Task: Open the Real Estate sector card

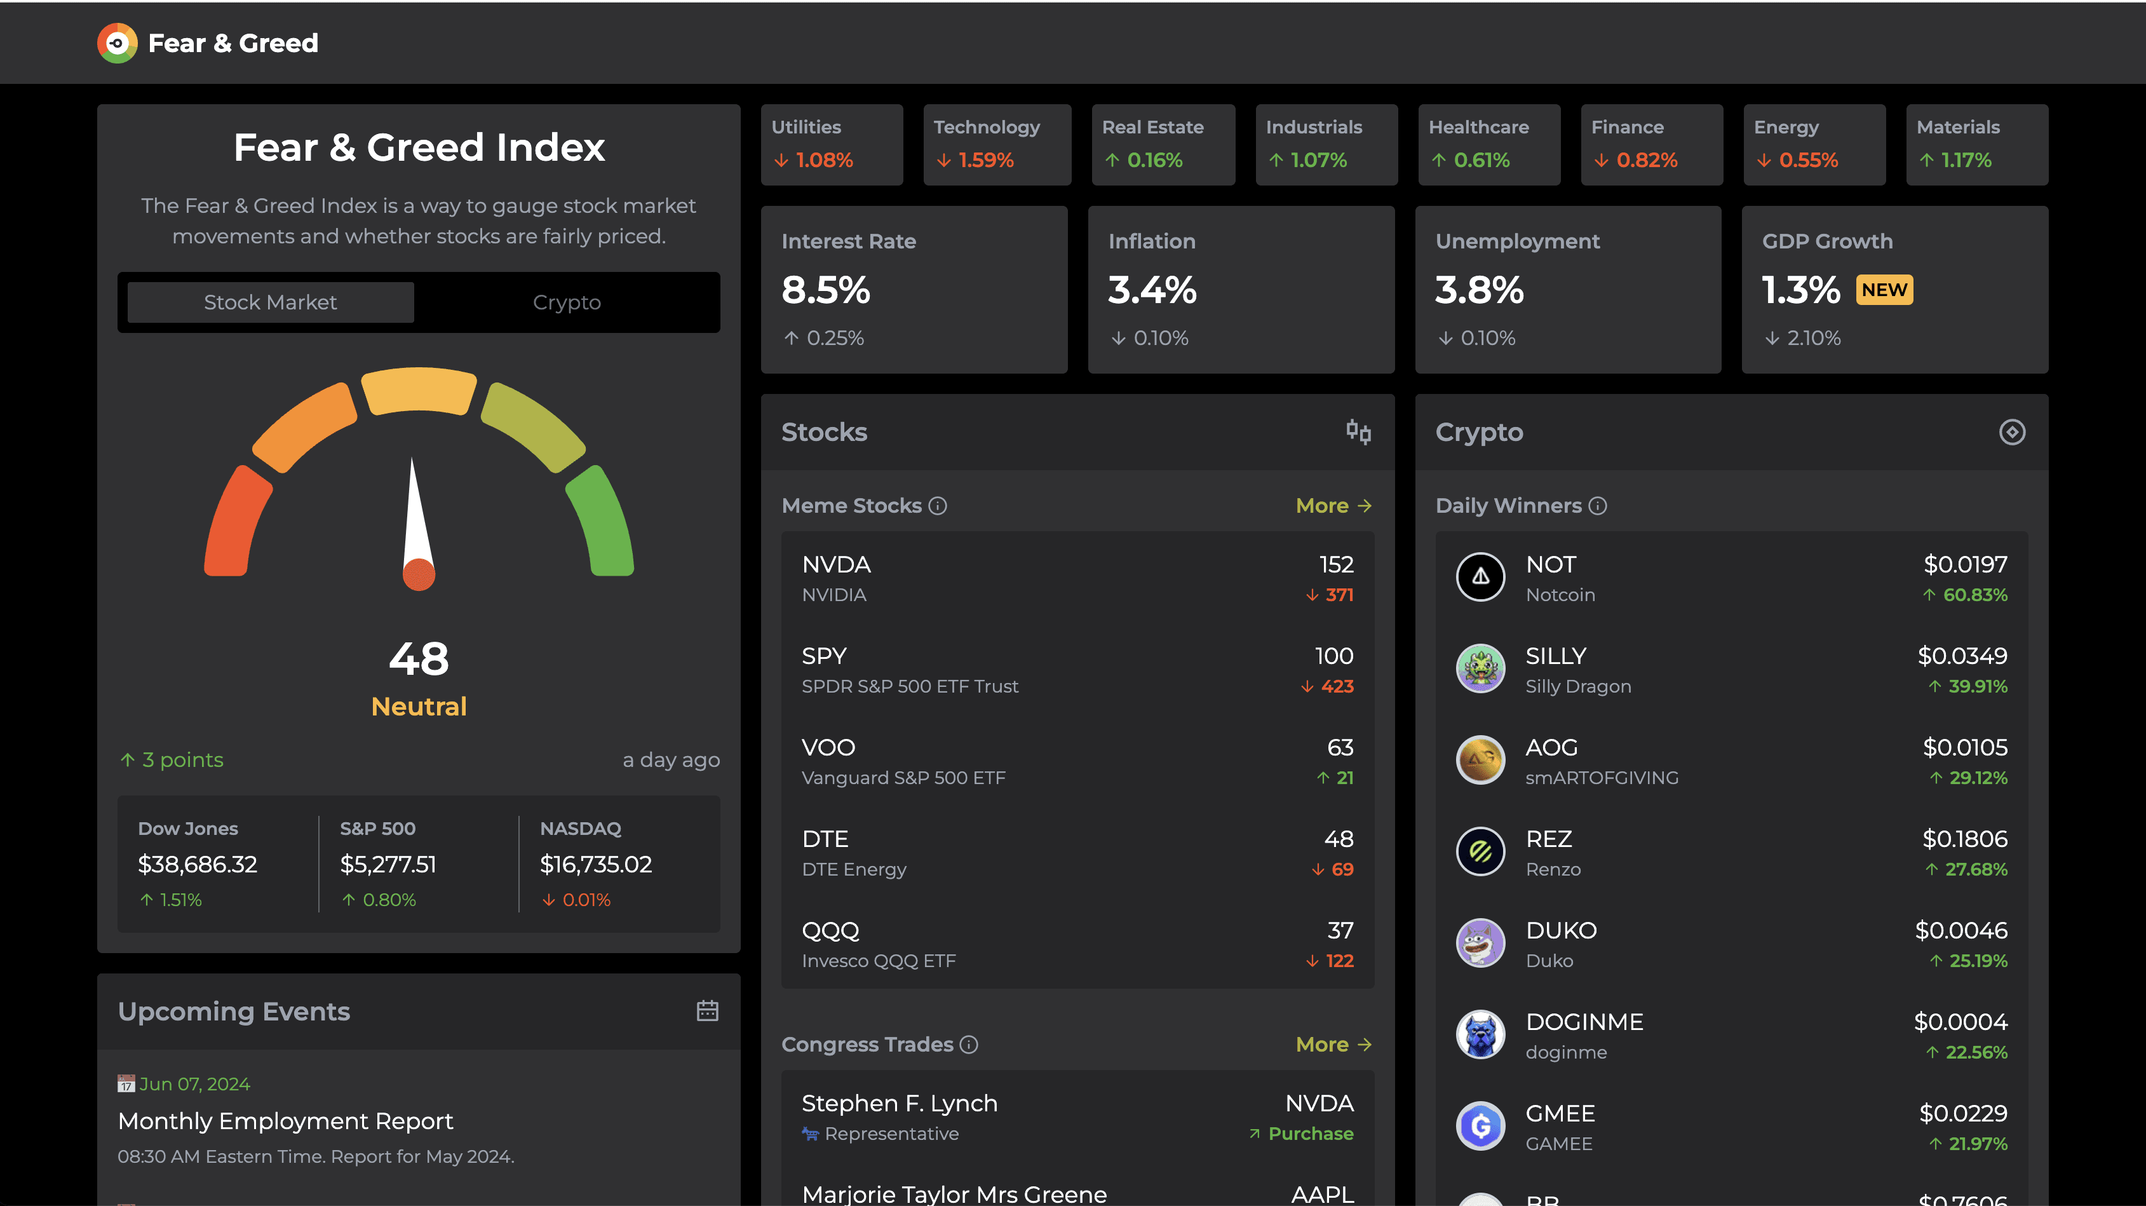Action: tap(1163, 144)
